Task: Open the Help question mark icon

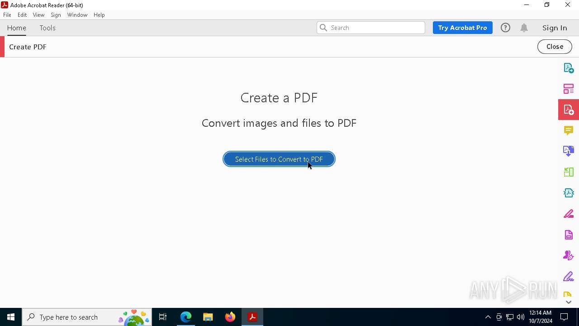Action: coord(505,28)
